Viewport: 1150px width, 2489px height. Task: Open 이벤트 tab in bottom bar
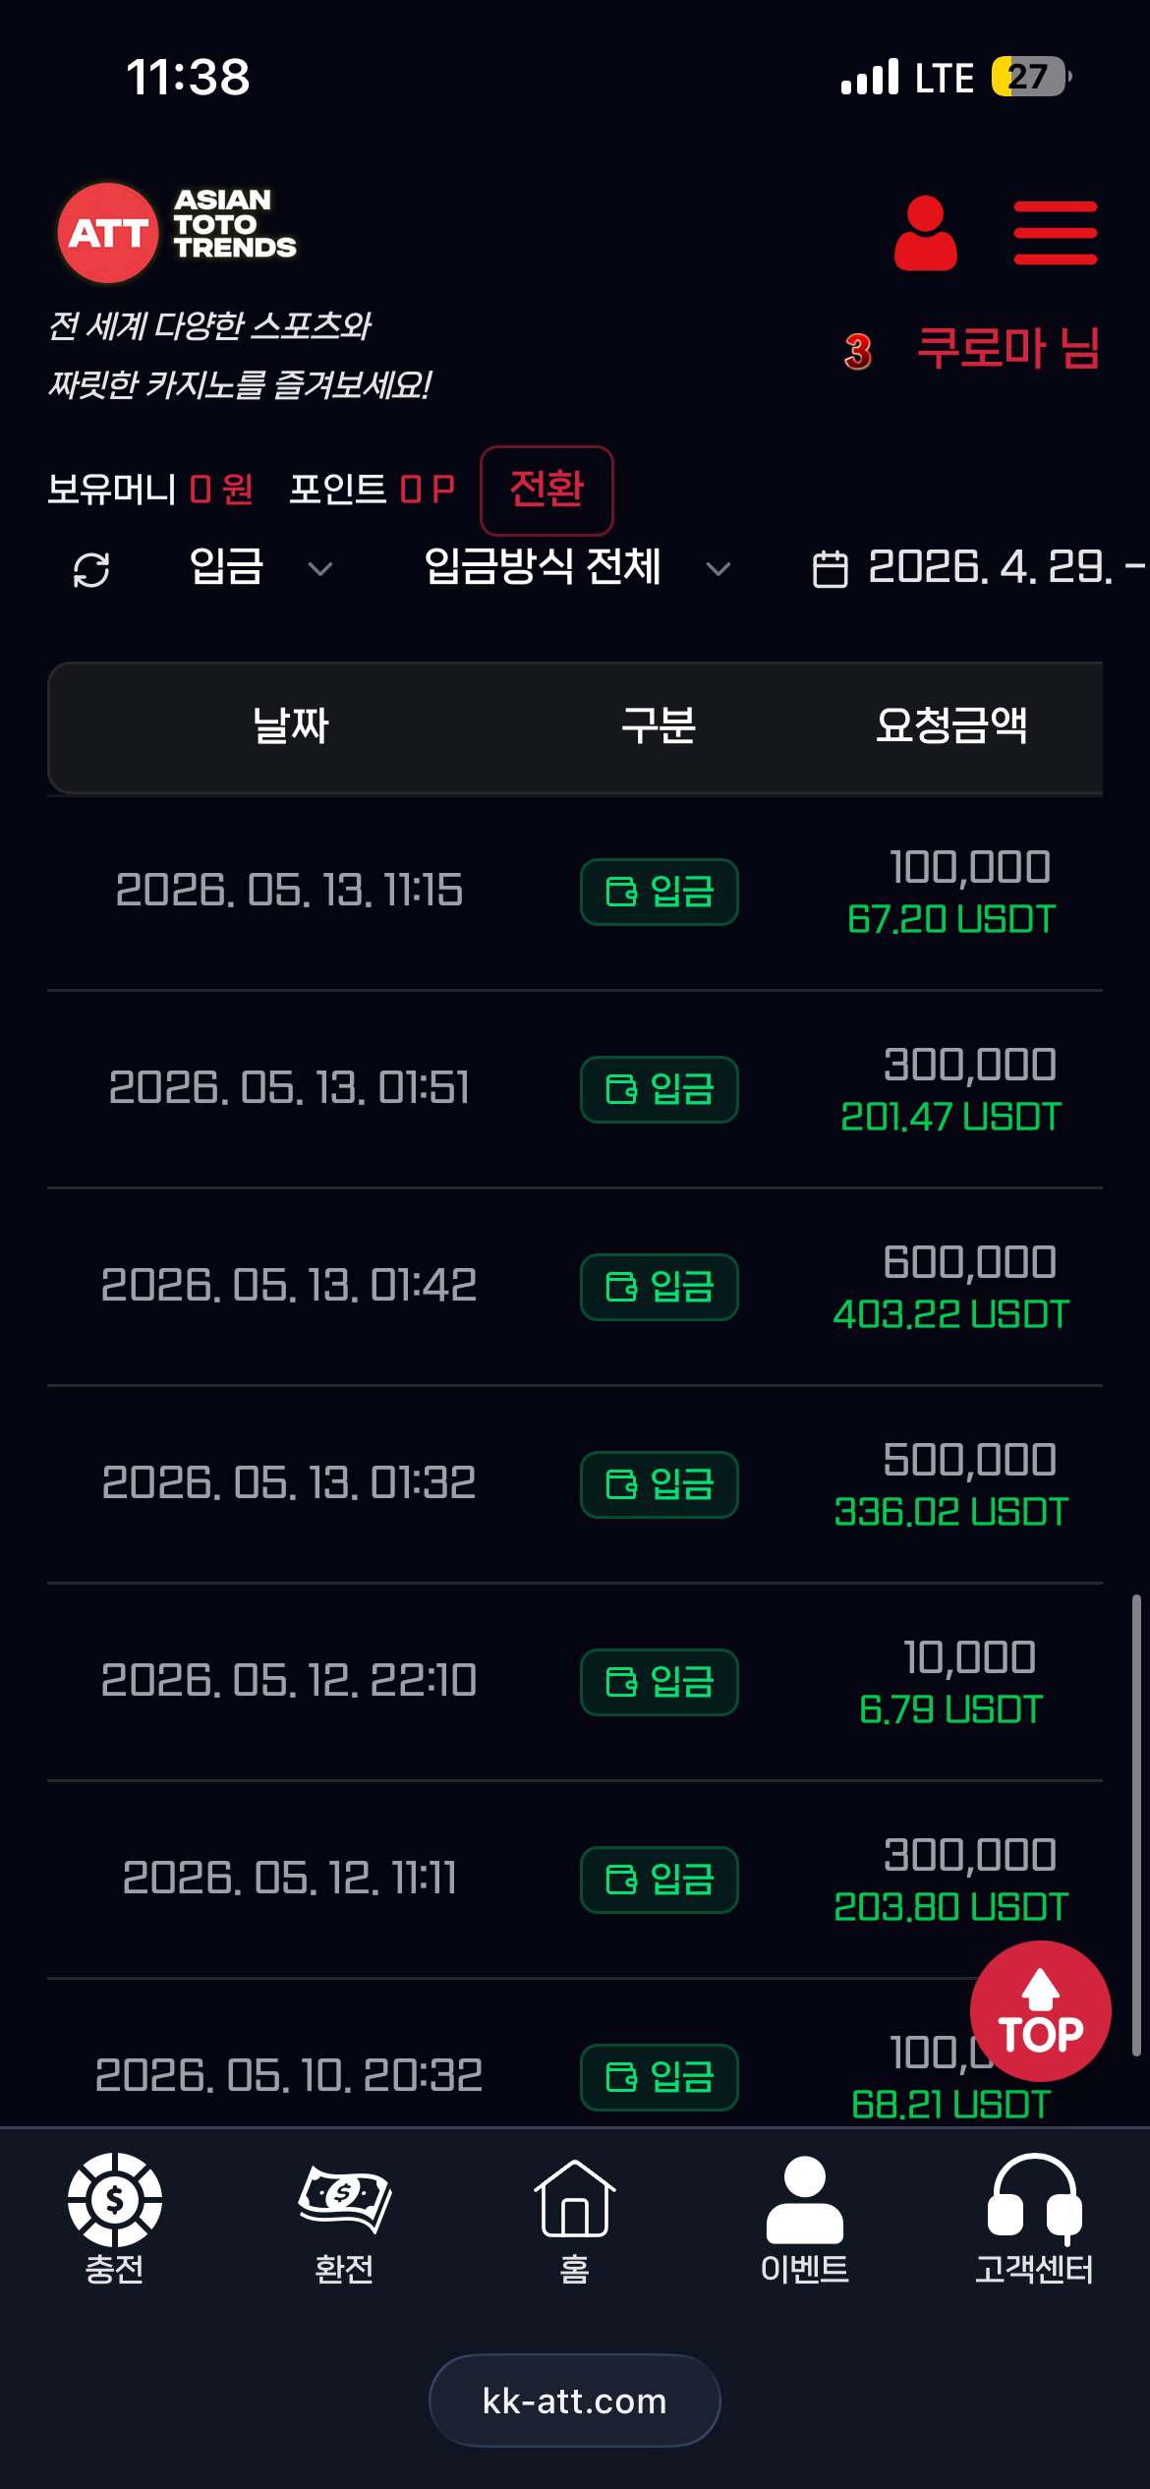click(x=804, y=2220)
